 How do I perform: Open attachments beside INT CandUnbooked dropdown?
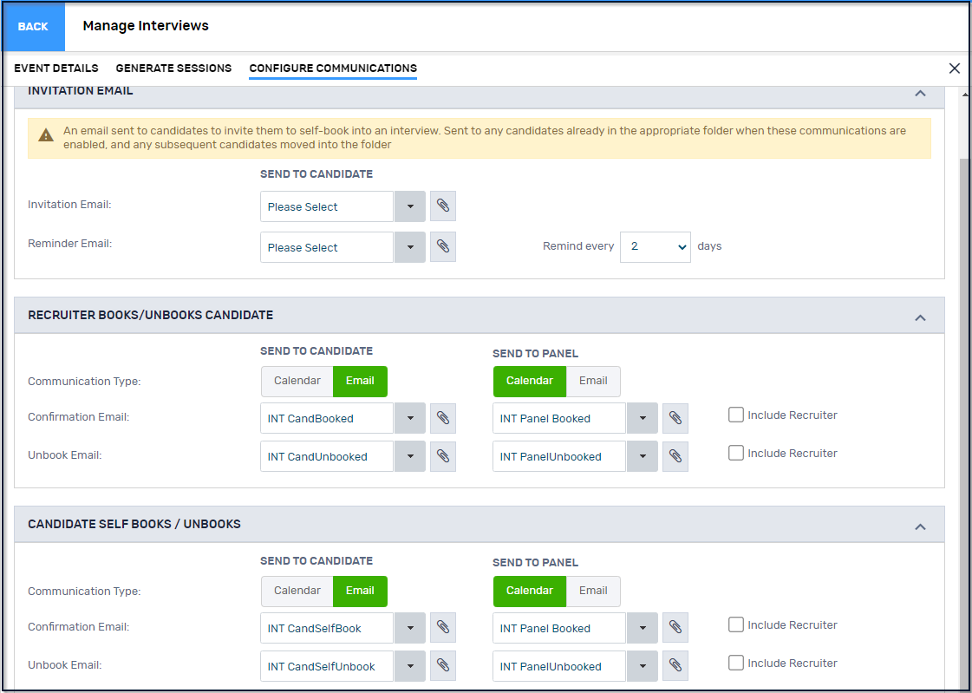(442, 456)
